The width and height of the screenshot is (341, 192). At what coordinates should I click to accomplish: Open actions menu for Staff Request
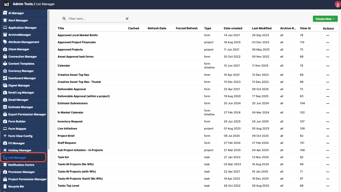[x=328, y=143]
